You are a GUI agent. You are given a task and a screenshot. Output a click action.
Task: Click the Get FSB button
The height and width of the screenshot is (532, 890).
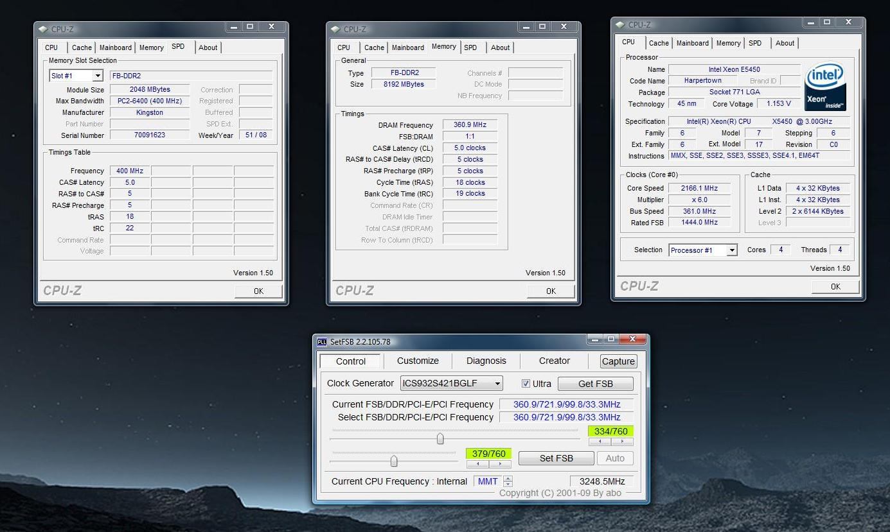pyautogui.click(x=596, y=384)
